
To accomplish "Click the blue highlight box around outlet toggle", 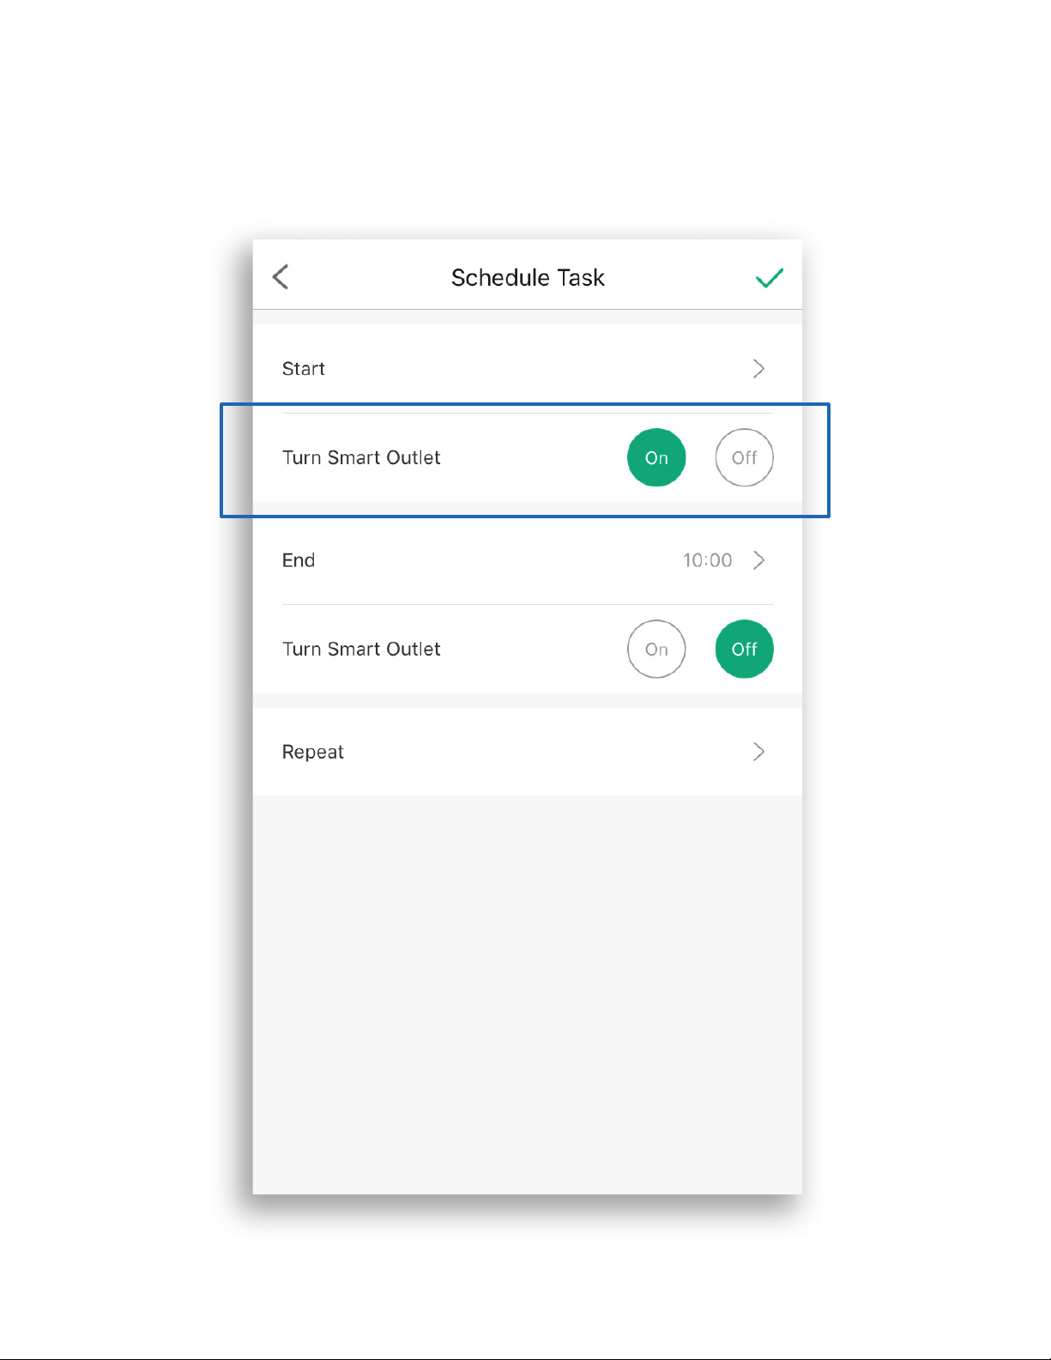I will 525,460.
